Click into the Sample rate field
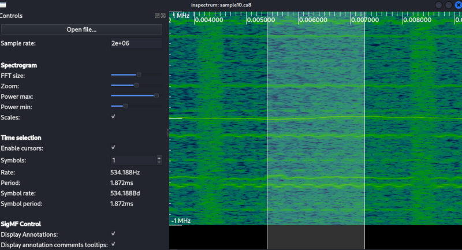The height and width of the screenshot is (250, 462). click(x=136, y=43)
